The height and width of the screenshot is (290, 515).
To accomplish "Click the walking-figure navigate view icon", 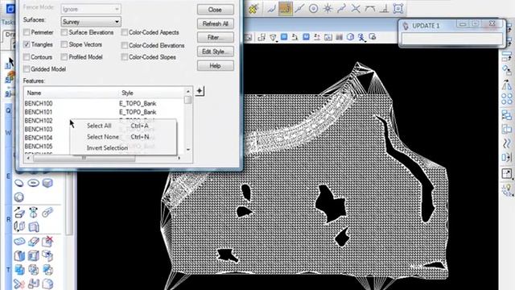I will point(361,37).
